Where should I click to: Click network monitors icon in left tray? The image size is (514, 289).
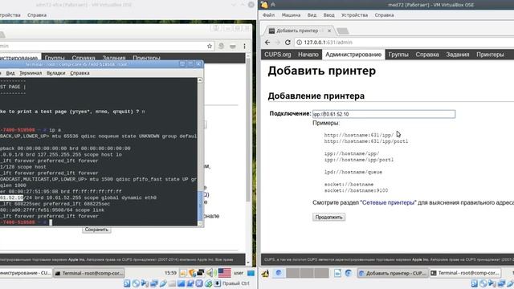coord(200,273)
